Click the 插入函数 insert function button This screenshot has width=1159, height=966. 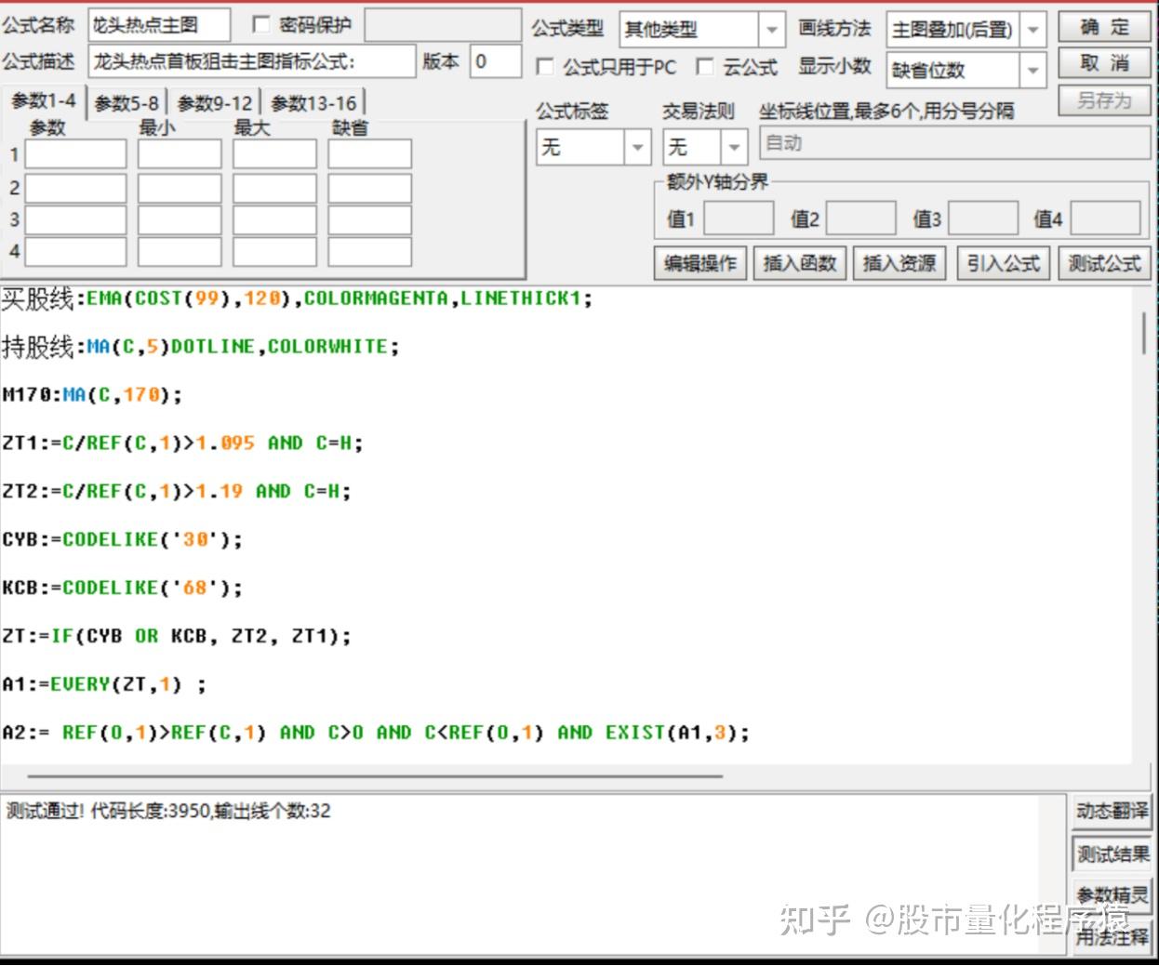(x=800, y=263)
